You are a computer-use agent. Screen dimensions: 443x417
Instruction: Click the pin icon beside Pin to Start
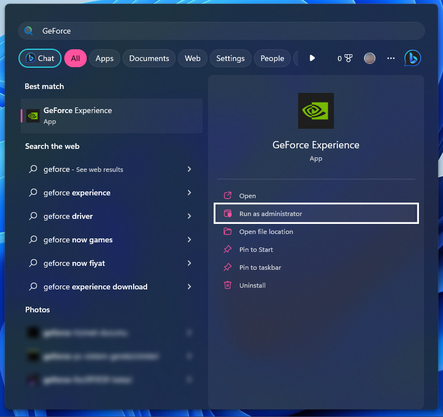pyautogui.click(x=228, y=249)
